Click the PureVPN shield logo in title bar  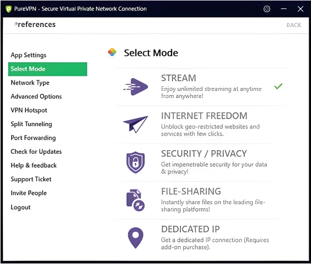9,9
